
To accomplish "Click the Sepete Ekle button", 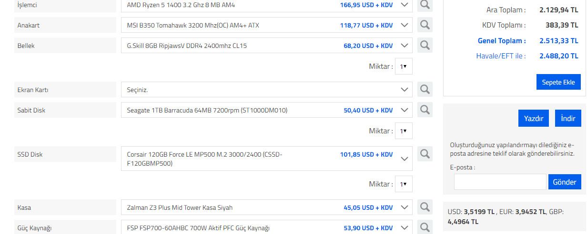I will (x=559, y=82).
